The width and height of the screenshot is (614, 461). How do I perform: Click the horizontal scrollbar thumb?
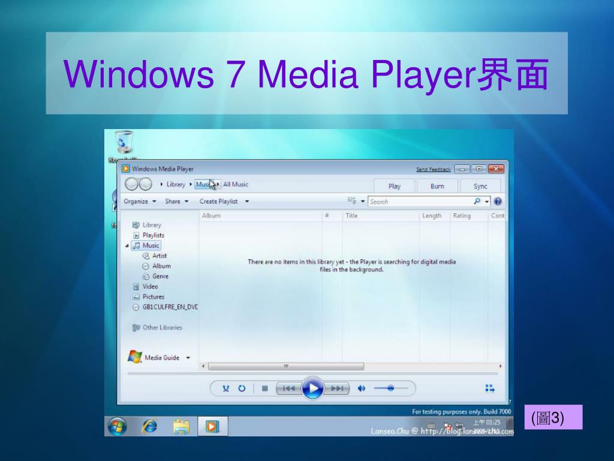point(286,366)
